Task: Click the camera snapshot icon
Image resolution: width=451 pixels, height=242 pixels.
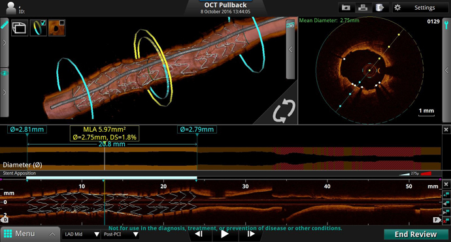Action: tap(346, 8)
